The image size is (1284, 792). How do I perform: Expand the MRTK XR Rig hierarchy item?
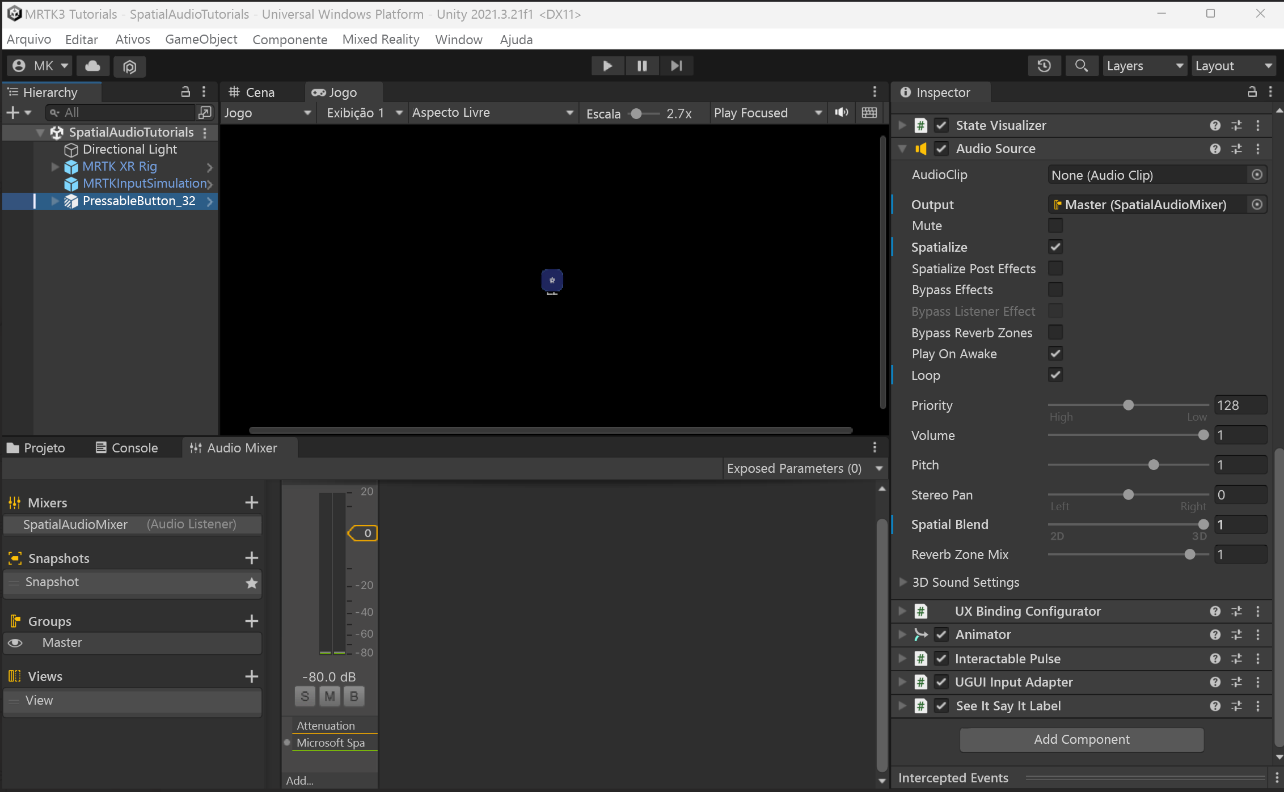54,166
